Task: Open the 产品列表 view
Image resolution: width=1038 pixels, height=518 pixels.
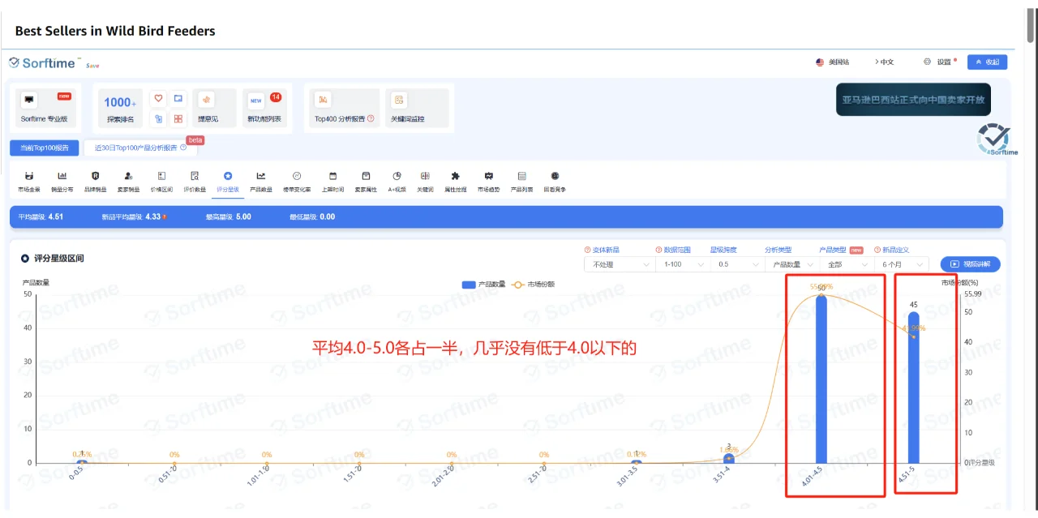Action: coord(521,179)
